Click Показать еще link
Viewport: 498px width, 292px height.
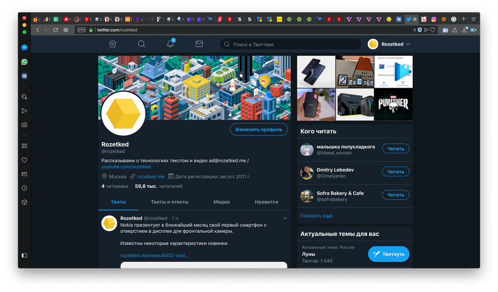point(316,216)
